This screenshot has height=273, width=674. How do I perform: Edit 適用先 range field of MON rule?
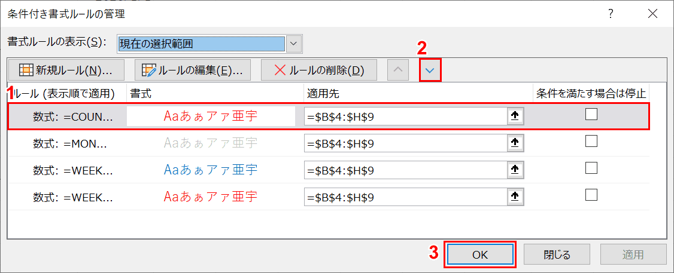[x=405, y=143]
